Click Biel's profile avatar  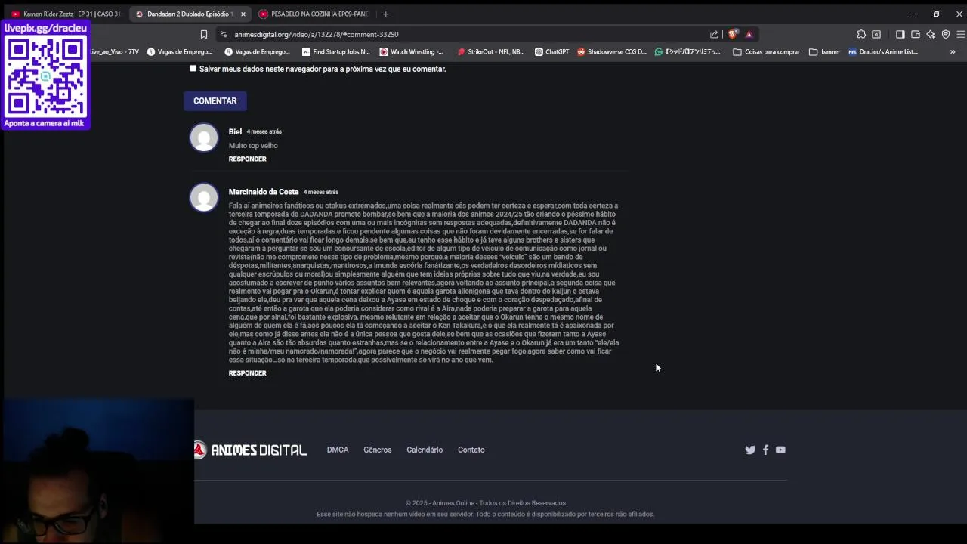[204, 138]
